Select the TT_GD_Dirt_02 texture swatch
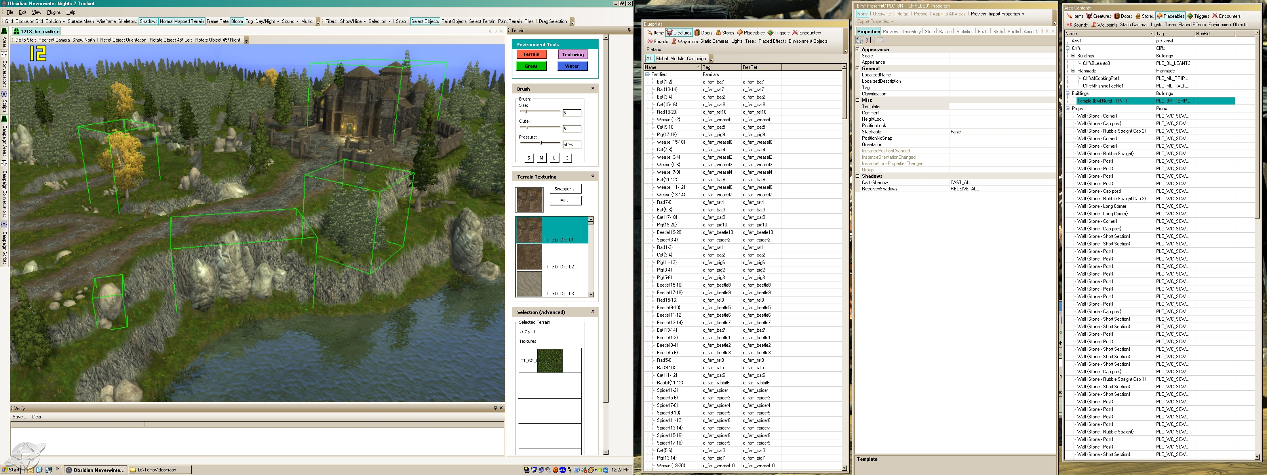1267x475 pixels. click(x=529, y=256)
